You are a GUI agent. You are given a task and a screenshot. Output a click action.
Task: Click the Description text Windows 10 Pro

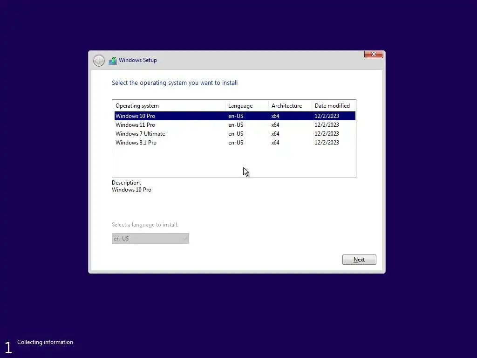click(x=131, y=190)
